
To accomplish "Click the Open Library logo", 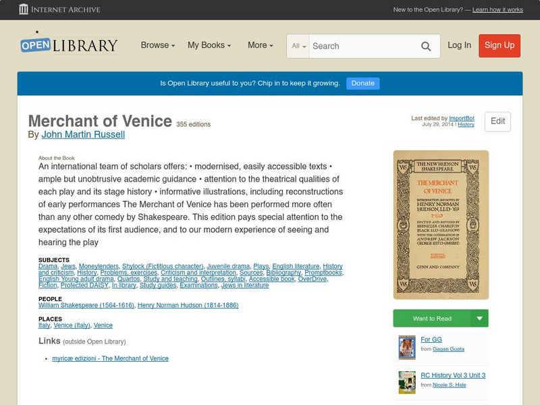I will point(67,45).
